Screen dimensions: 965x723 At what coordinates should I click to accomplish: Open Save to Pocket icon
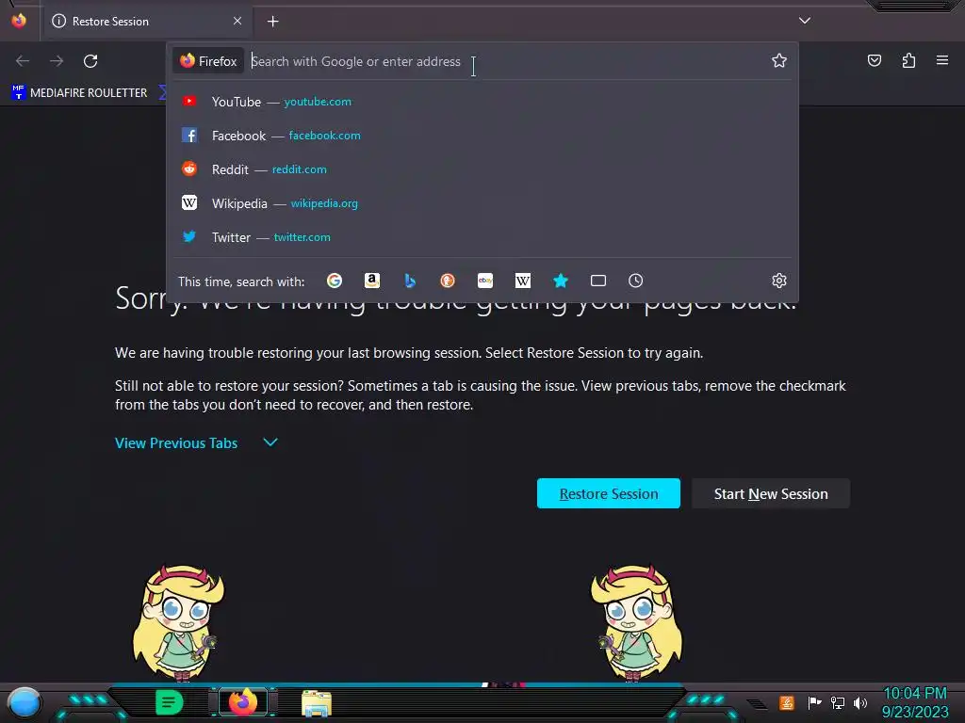[x=875, y=61]
